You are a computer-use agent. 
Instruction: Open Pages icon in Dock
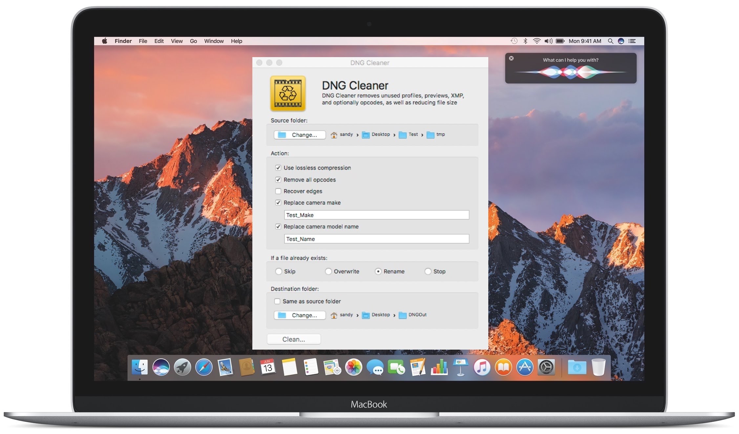418,367
